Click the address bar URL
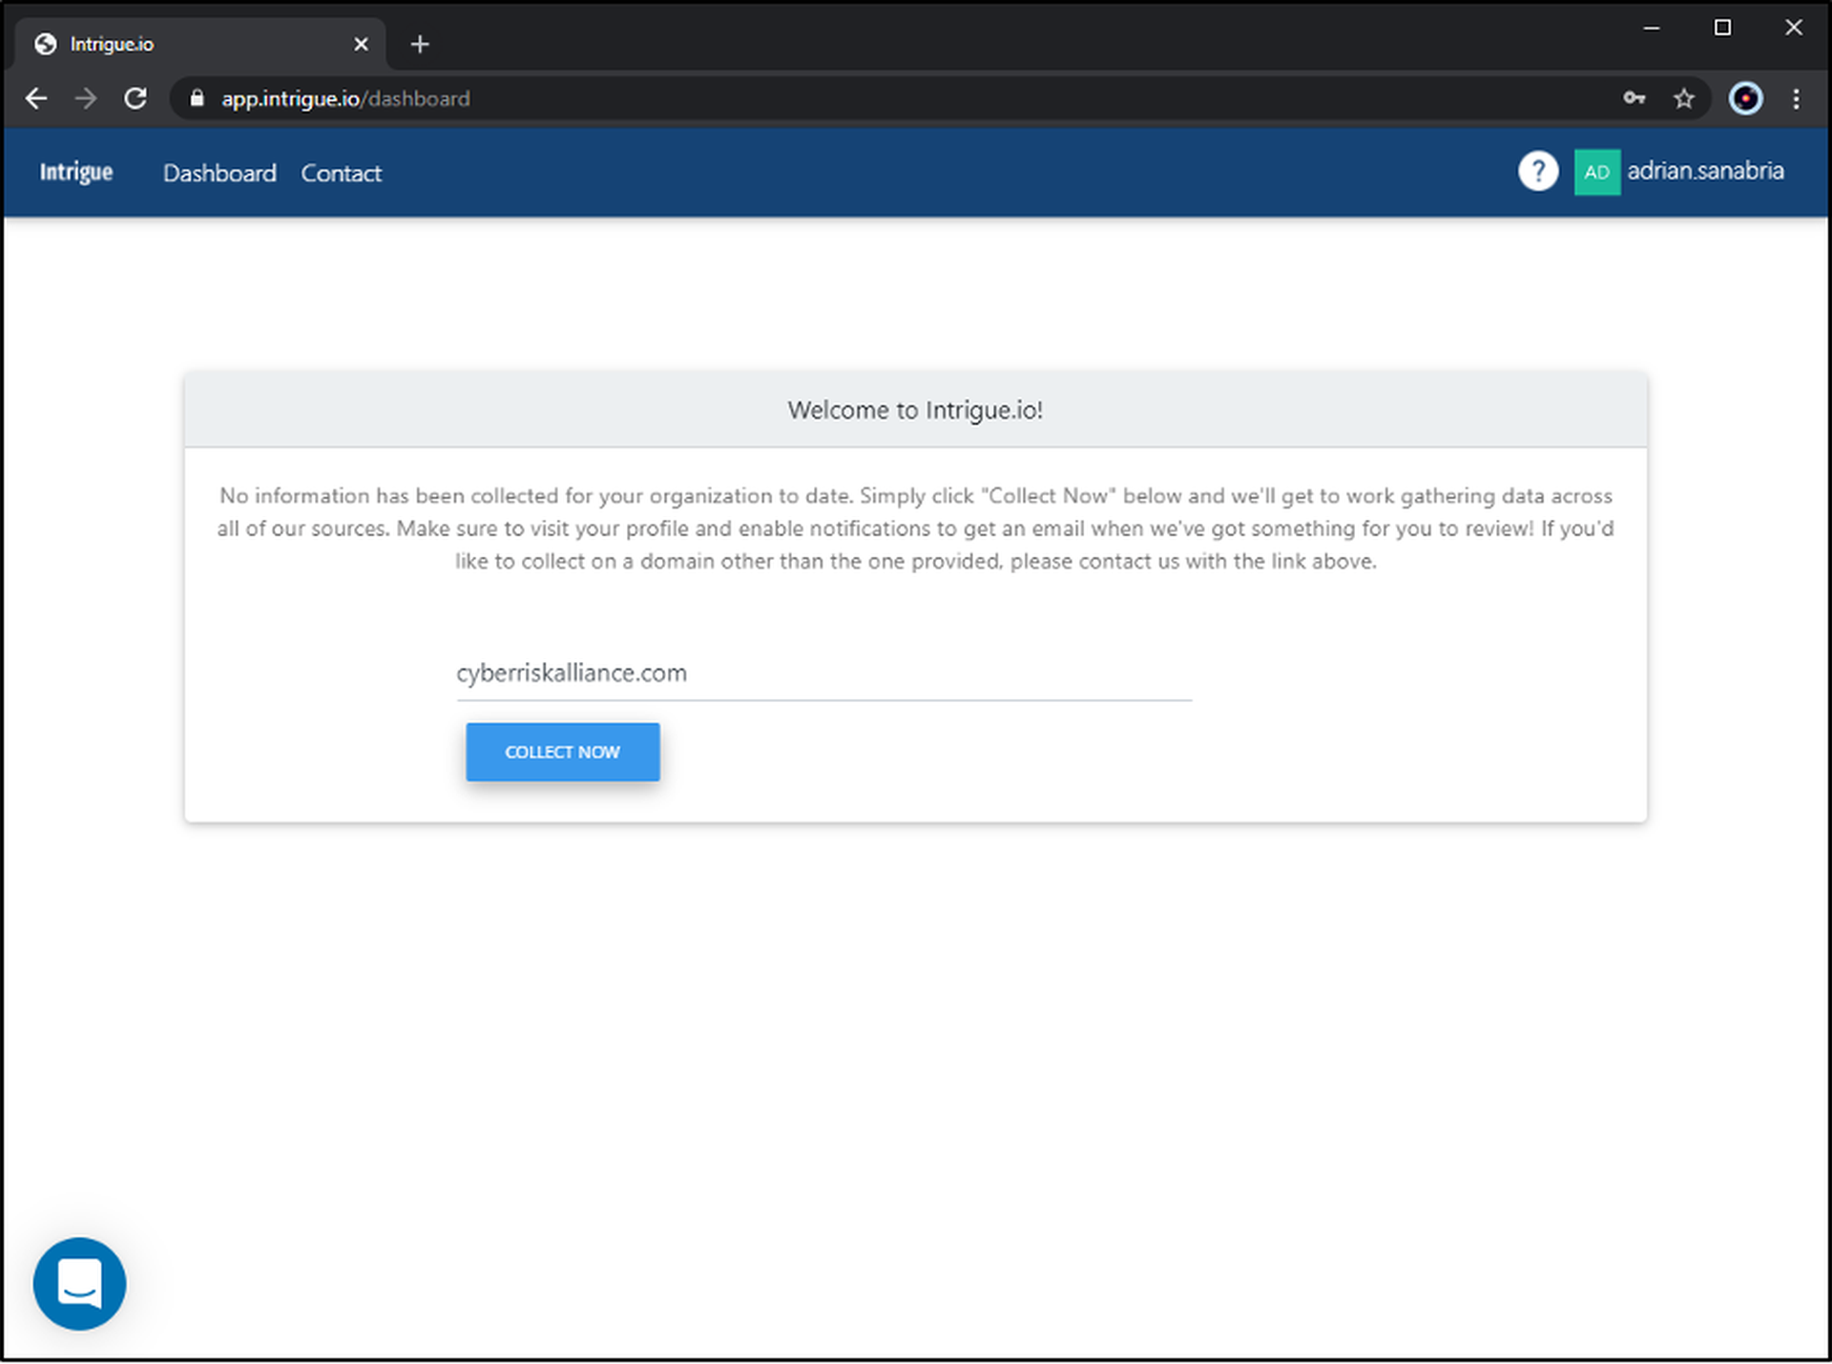The height and width of the screenshot is (1364, 1832). [345, 98]
